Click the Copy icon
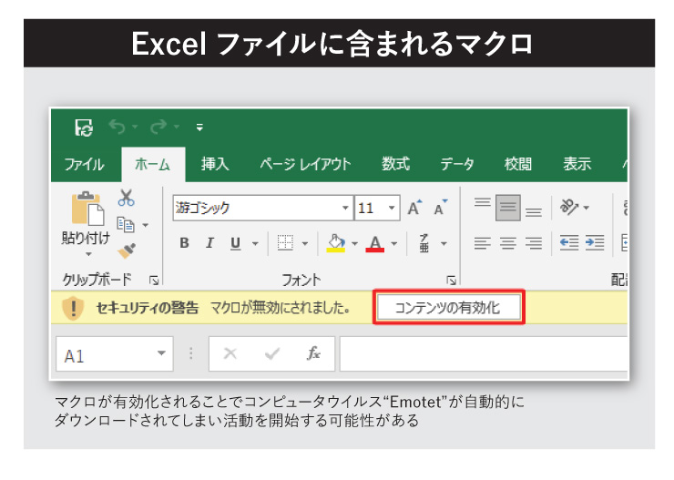 pyautogui.click(x=126, y=225)
